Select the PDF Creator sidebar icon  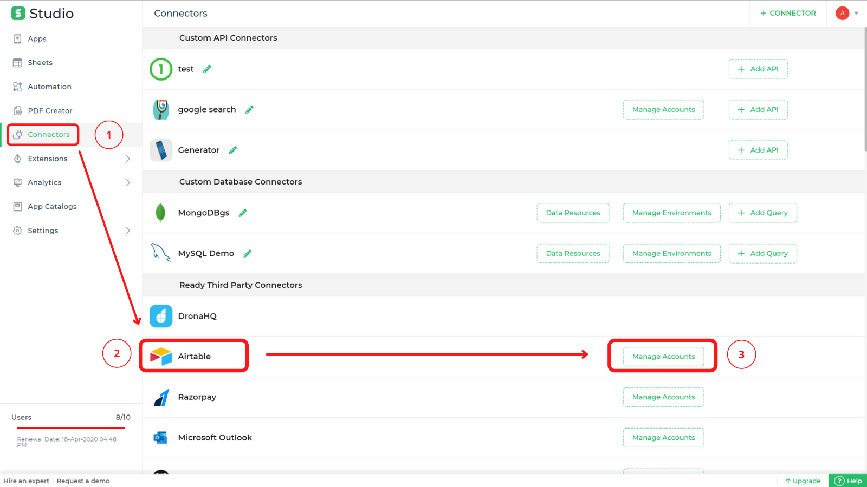(18, 110)
